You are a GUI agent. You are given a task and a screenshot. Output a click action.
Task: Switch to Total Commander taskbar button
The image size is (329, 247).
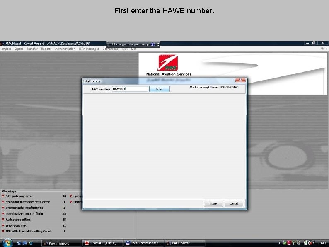143,243
